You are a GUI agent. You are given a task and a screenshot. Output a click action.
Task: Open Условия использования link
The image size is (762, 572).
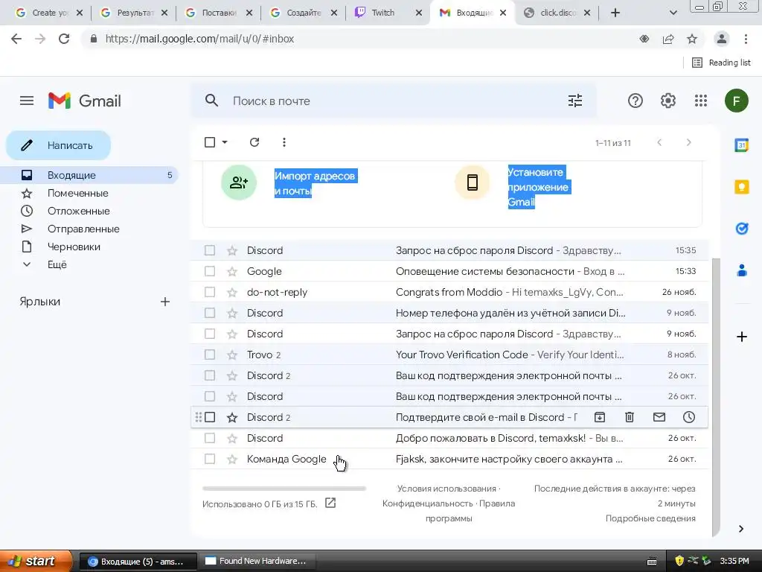(446, 489)
